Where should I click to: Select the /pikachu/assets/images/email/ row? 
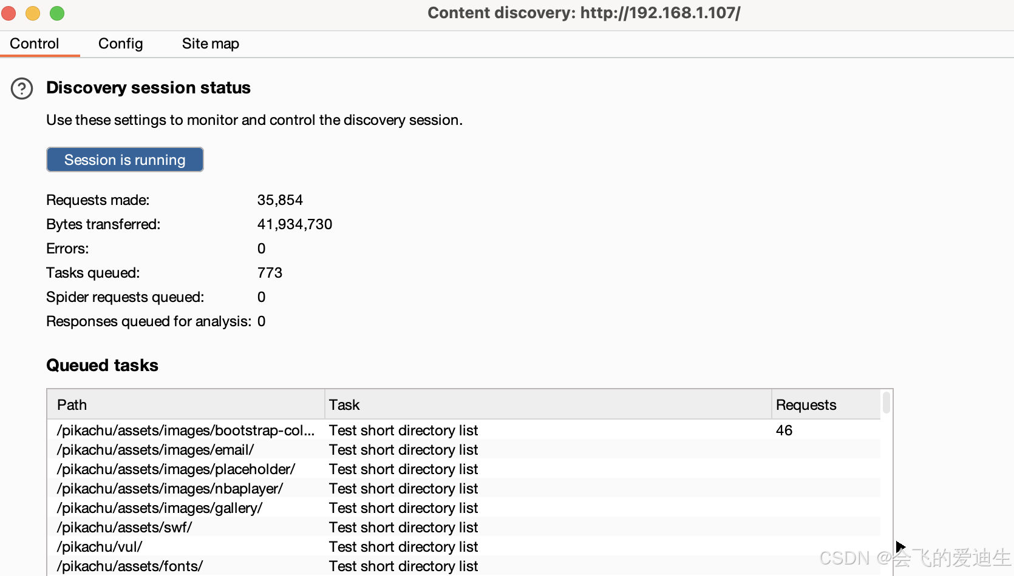coord(464,449)
